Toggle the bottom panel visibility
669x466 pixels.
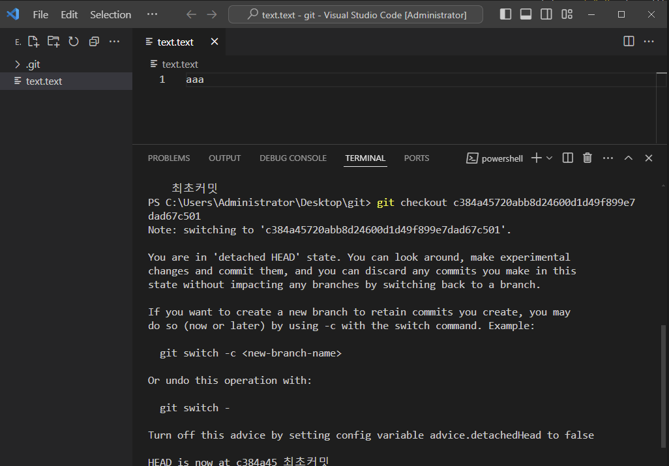[526, 14]
